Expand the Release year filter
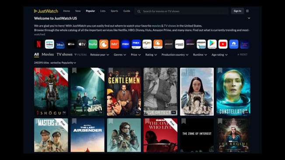This screenshot has height=160, width=285. click(100, 55)
